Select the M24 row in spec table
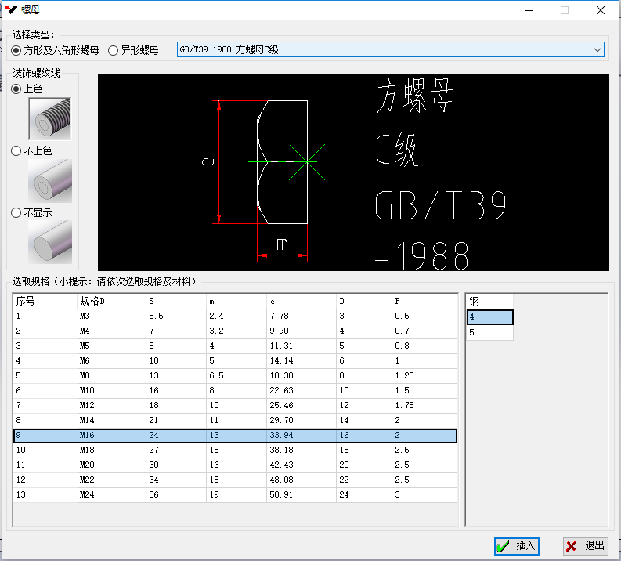Viewport: 621px width, 561px height. pyautogui.click(x=235, y=494)
